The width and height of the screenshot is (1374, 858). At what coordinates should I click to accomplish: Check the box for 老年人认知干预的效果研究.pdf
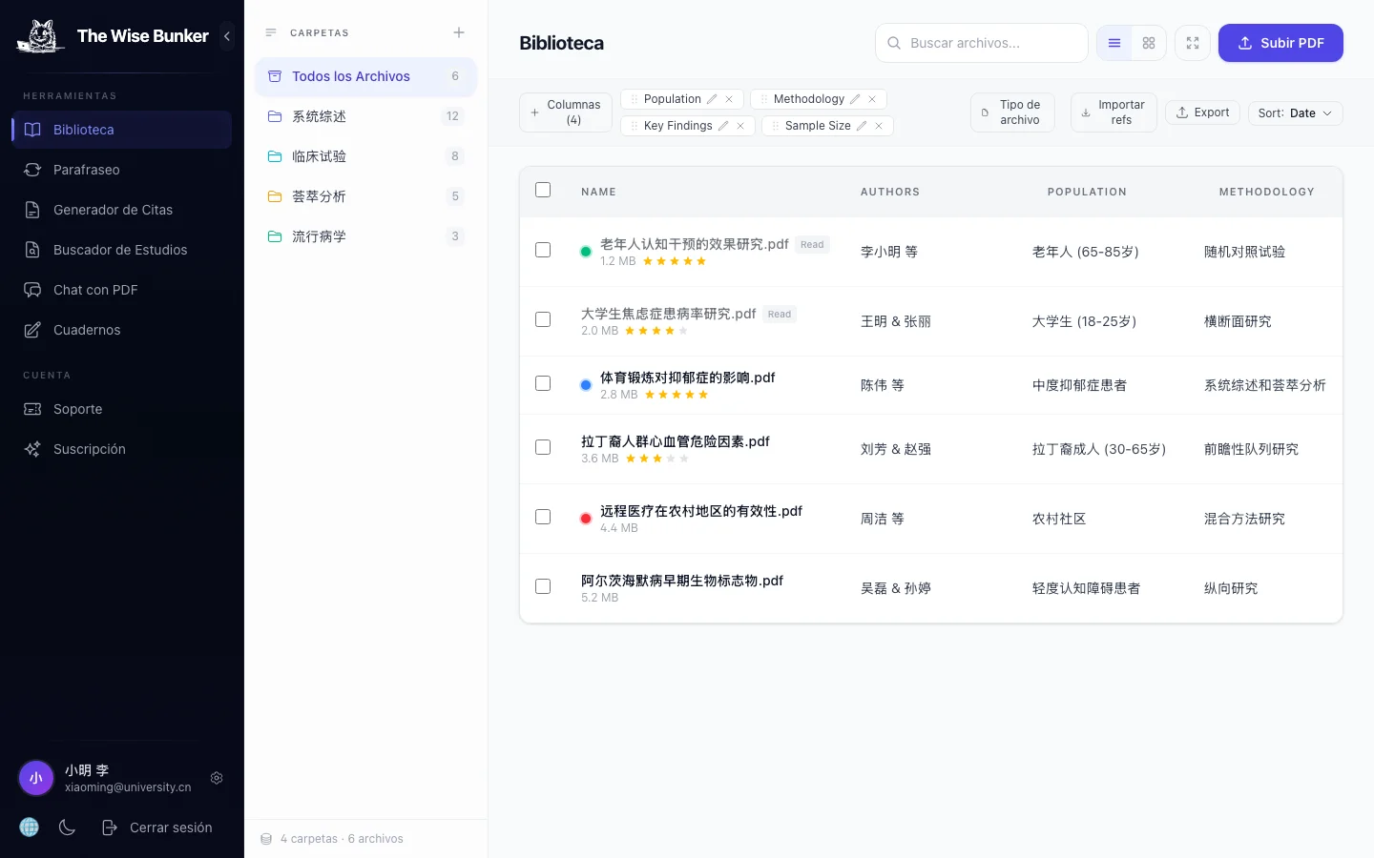(x=543, y=250)
